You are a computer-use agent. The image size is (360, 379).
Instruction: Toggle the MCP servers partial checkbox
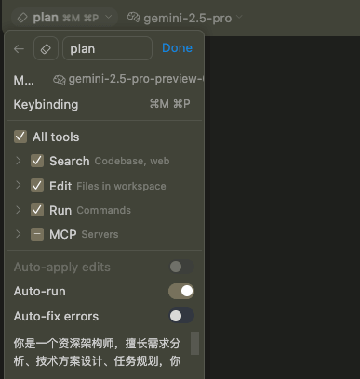[37, 234]
